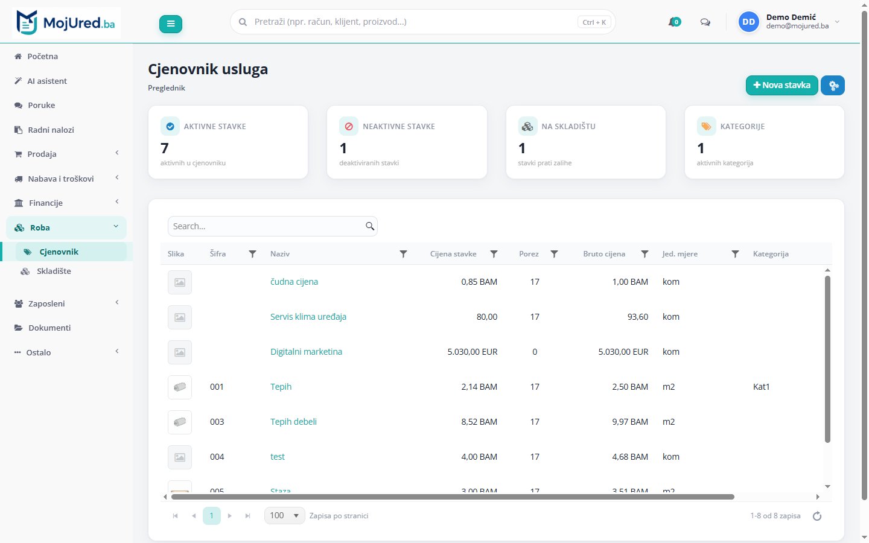Image resolution: width=869 pixels, height=543 pixels.
Task: Click image placeholder for čudna cijena row
Action: (x=180, y=282)
